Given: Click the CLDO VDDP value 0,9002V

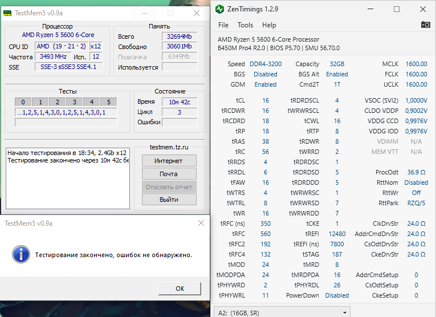Looking at the screenshot, I should [416, 111].
